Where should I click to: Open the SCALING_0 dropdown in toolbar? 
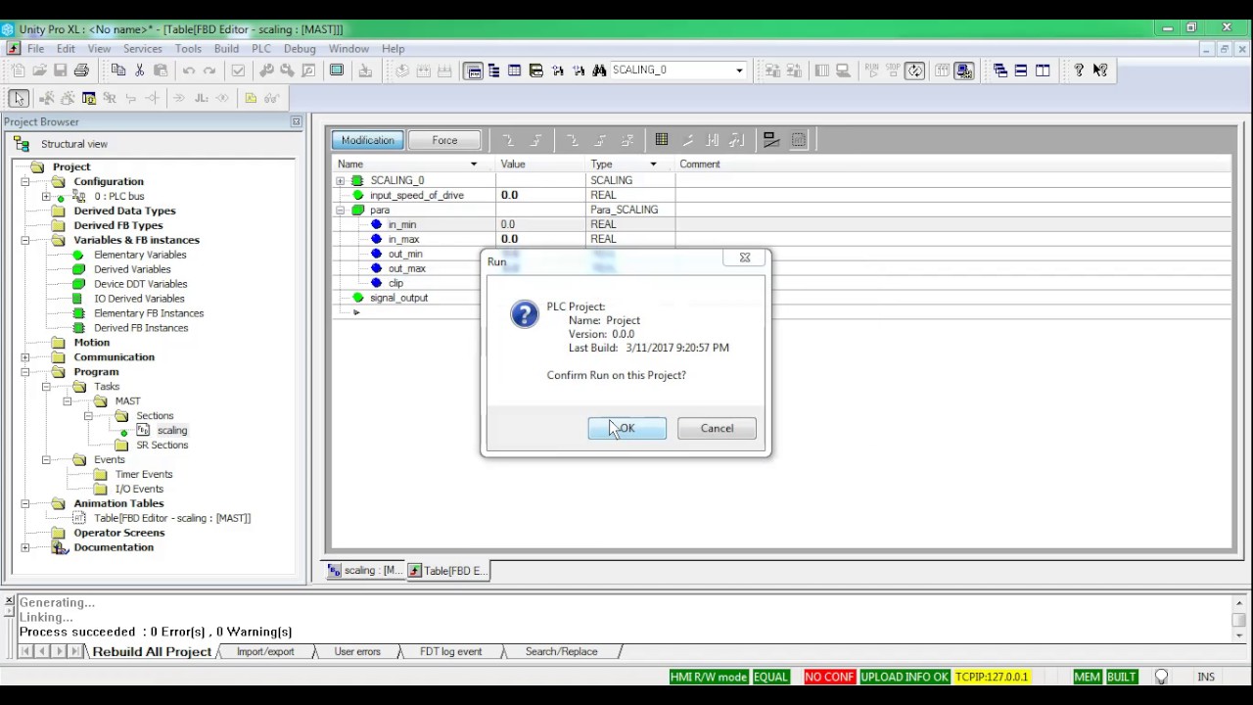[x=739, y=70]
